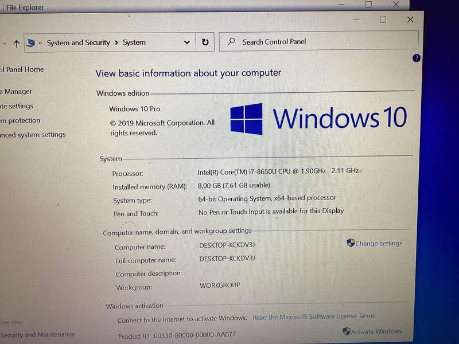Click the Processor label

point(127,174)
